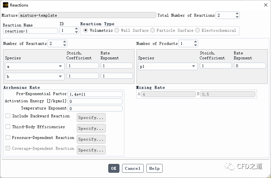271x178 pixels.
Task: Expand the species dropdown showing b
Action: point(34,76)
